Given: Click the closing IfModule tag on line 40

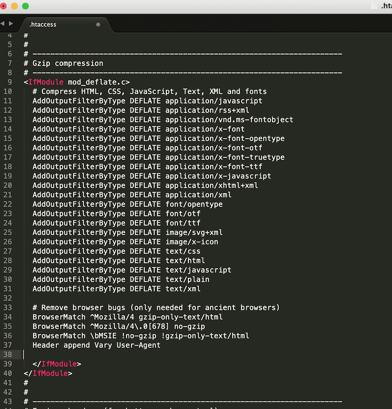Looking at the screenshot, I should (48, 373).
